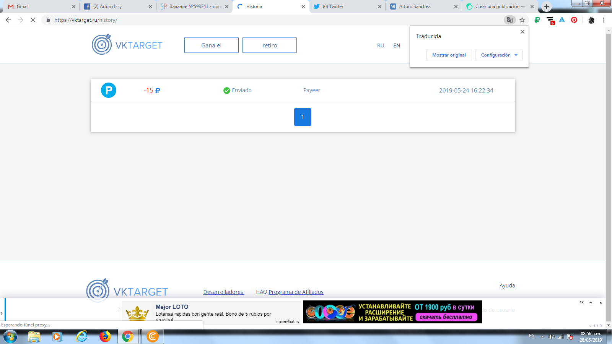
Task: Open a new browser tab
Action: [547, 6]
